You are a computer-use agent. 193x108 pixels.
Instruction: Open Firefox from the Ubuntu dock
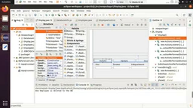[5, 9]
